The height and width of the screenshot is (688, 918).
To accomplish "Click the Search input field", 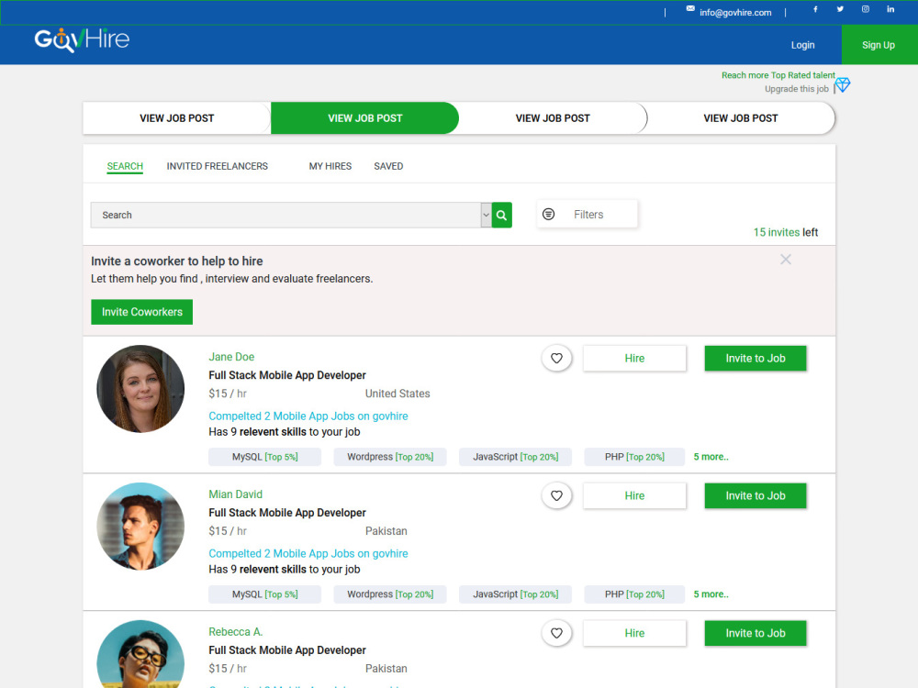I will coord(285,216).
